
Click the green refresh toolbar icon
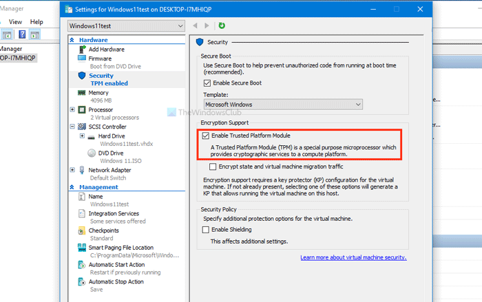click(221, 25)
